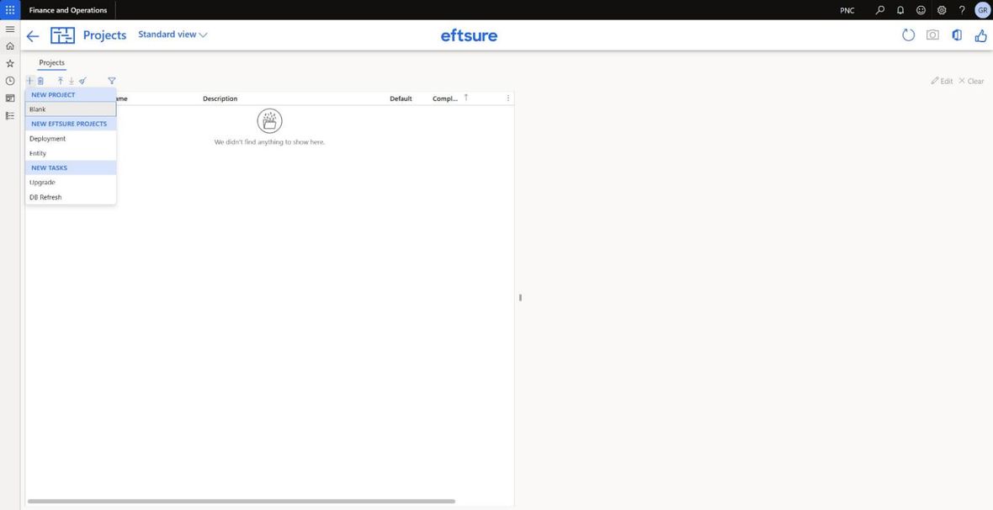Click the pane splitter handle
Screen dimensions: 993x510
(x=520, y=297)
